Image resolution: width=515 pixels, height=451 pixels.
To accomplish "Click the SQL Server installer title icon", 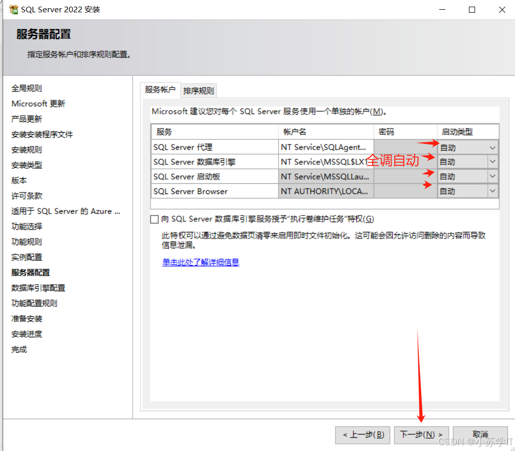I will pyautogui.click(x=13, y=10).
